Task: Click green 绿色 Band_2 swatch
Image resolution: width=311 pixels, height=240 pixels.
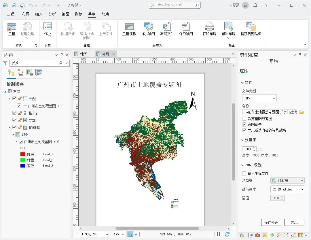Action: (23, 160)
